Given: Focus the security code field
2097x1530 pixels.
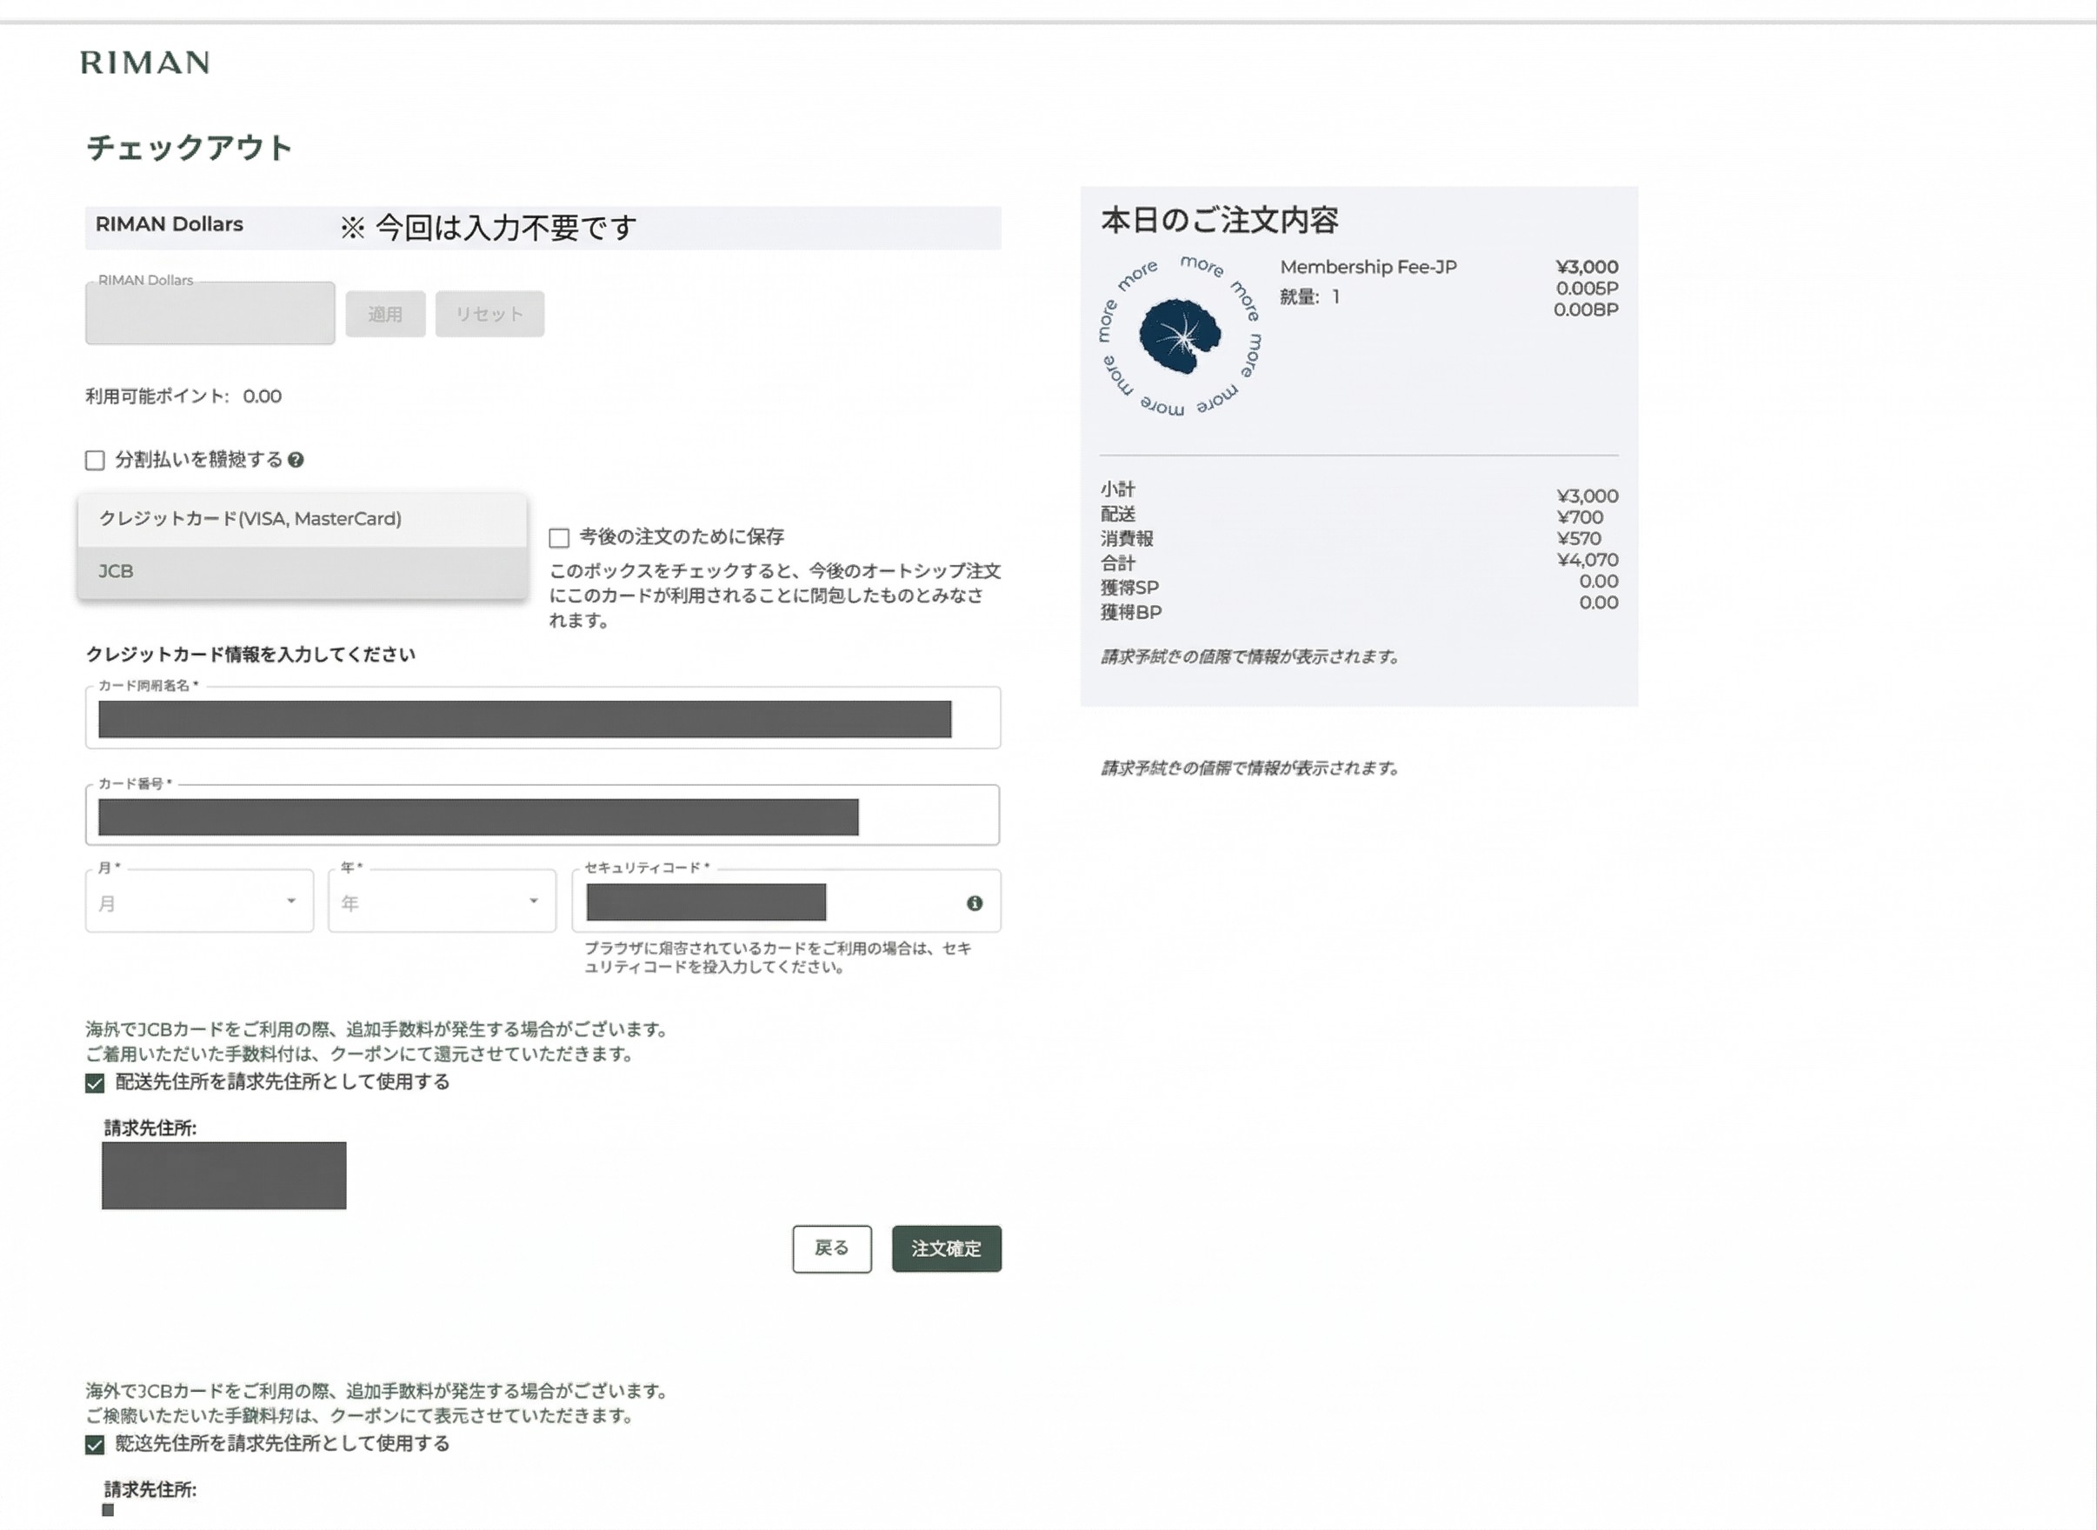Looking at the screenshot, I should 786,901.
